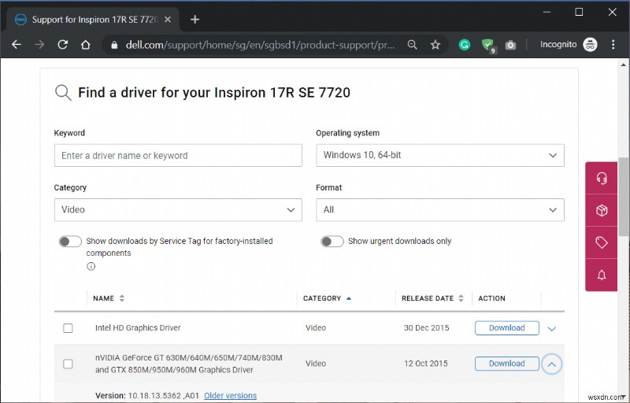630x403 pixels.
Task: Open the Grammarly extension icon
Action: 465,45
